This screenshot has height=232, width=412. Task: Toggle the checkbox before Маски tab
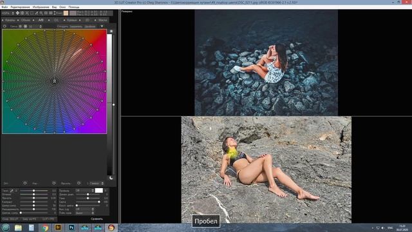pos(95,20)
